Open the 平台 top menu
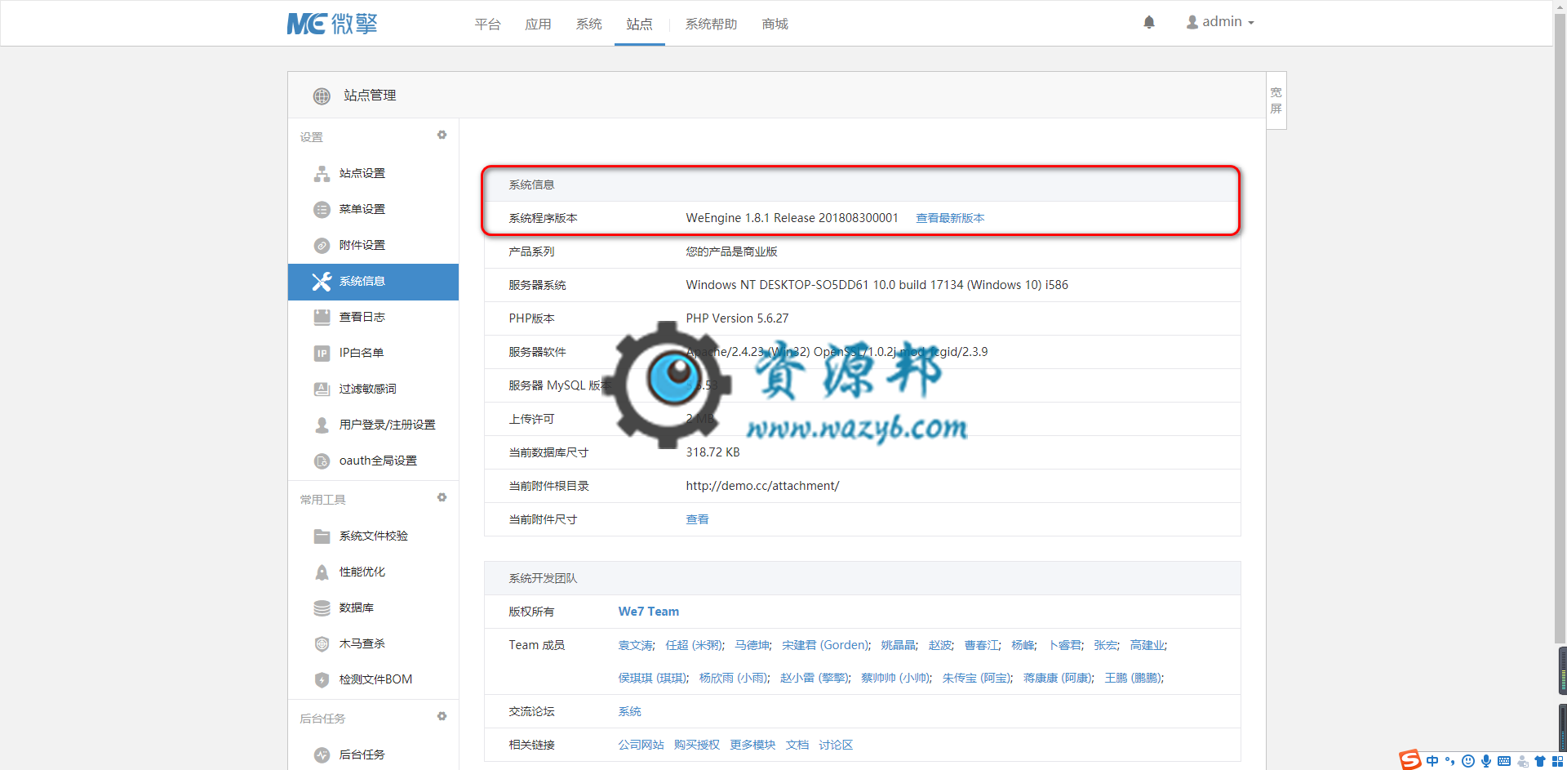This screenshot has height=770, width=1567. pyautogui.click(x=488, y=24)
